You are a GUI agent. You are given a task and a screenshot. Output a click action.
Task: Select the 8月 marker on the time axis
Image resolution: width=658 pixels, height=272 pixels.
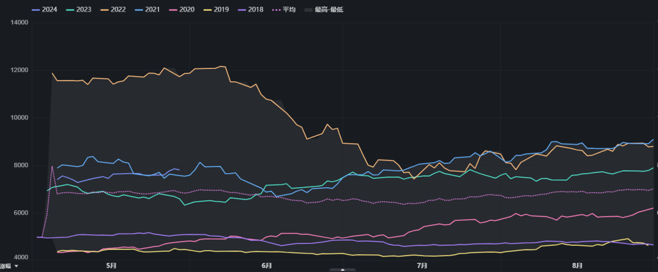(577, 265)
